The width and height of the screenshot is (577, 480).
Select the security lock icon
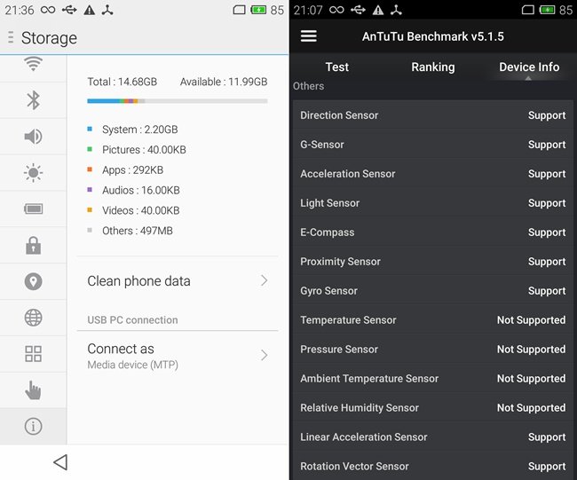[x=33, y=246]
